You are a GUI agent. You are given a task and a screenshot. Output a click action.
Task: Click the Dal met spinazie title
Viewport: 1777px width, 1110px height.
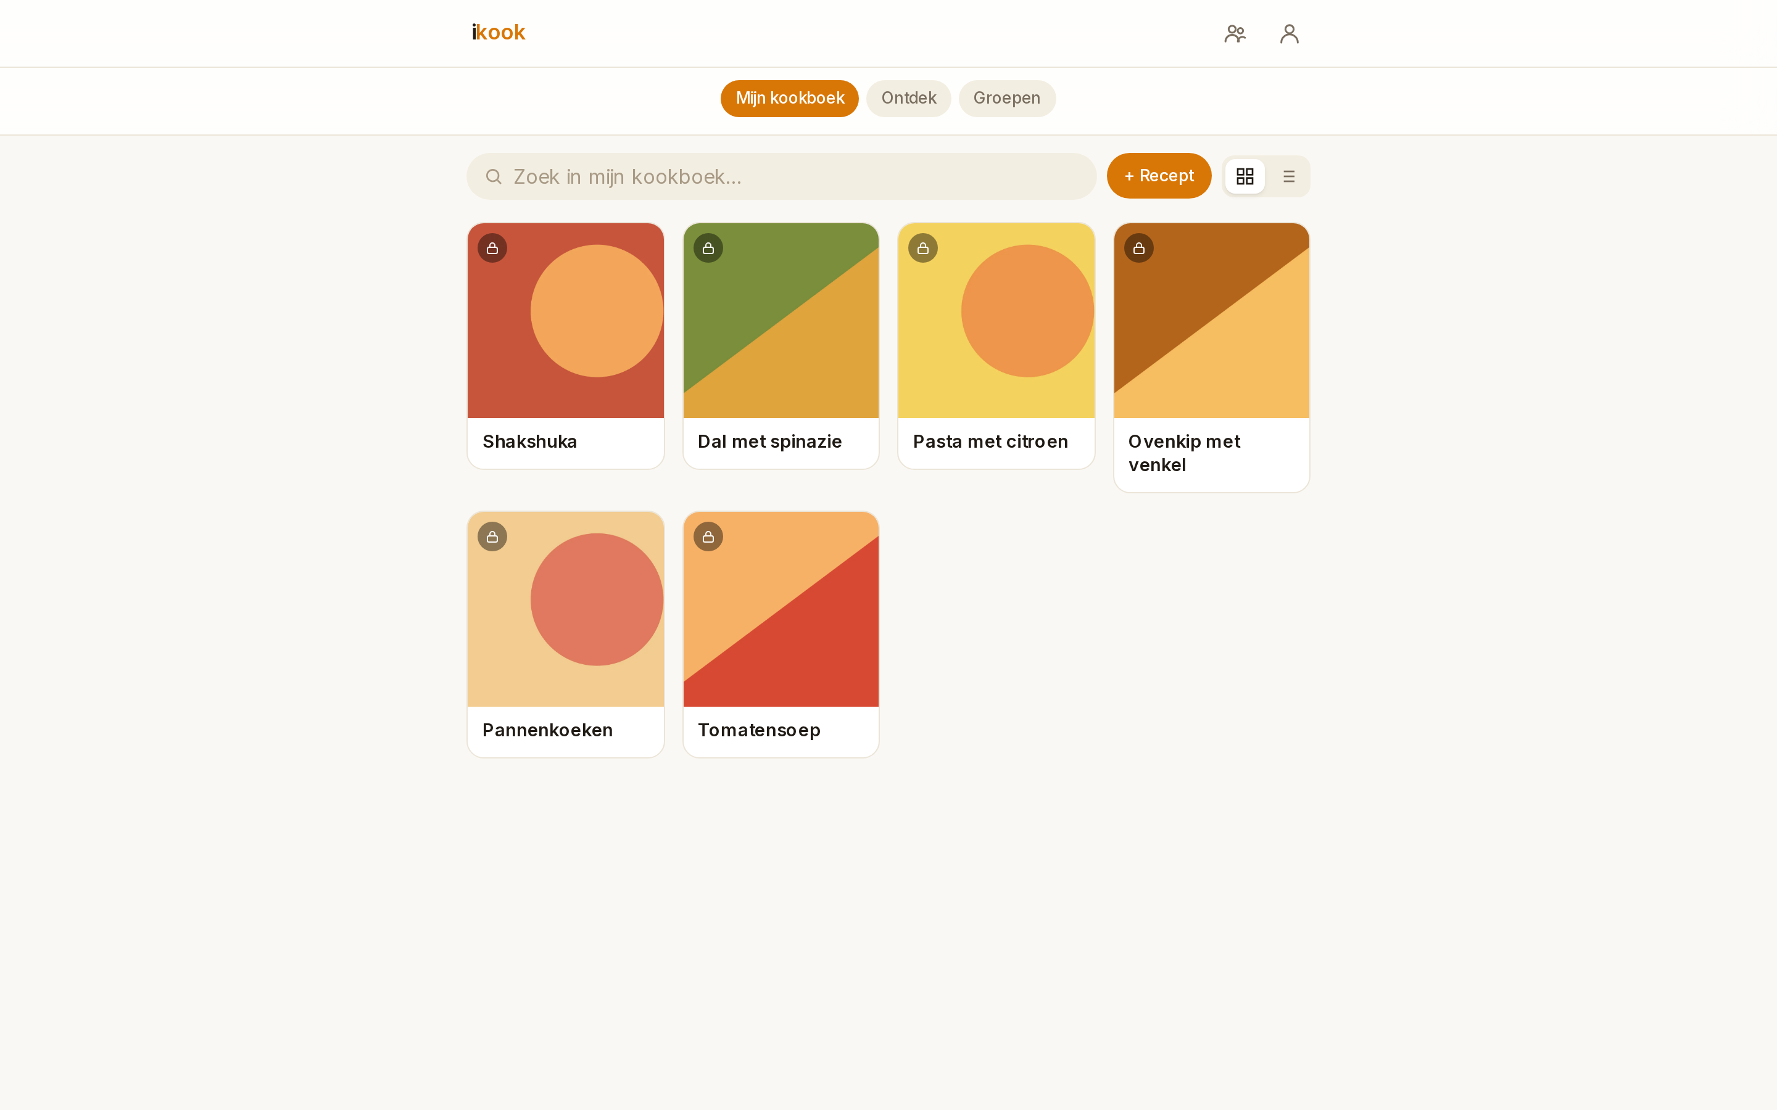tap(769, 442)
